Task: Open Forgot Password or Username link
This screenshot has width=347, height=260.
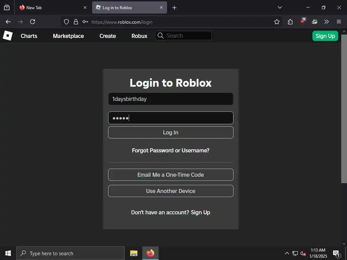Action: (171, 150)
